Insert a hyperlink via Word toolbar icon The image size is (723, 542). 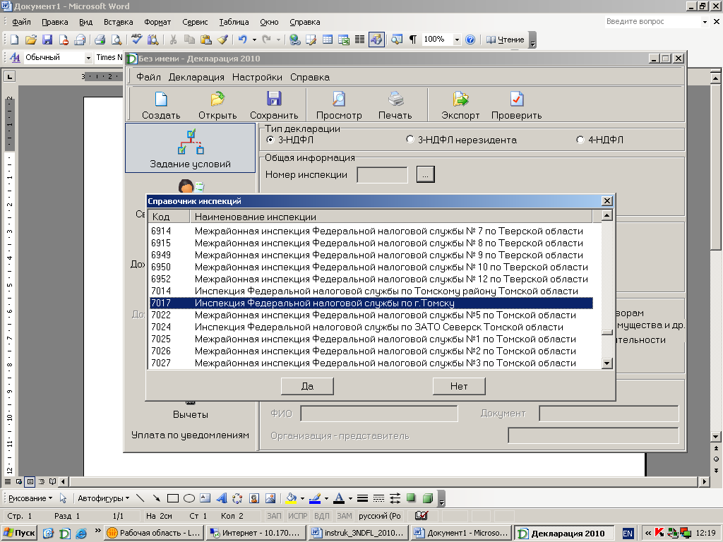[x=294, y=40]
